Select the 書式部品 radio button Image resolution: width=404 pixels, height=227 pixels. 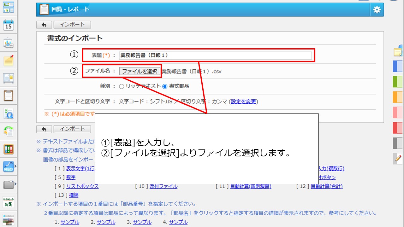point(165,86)
